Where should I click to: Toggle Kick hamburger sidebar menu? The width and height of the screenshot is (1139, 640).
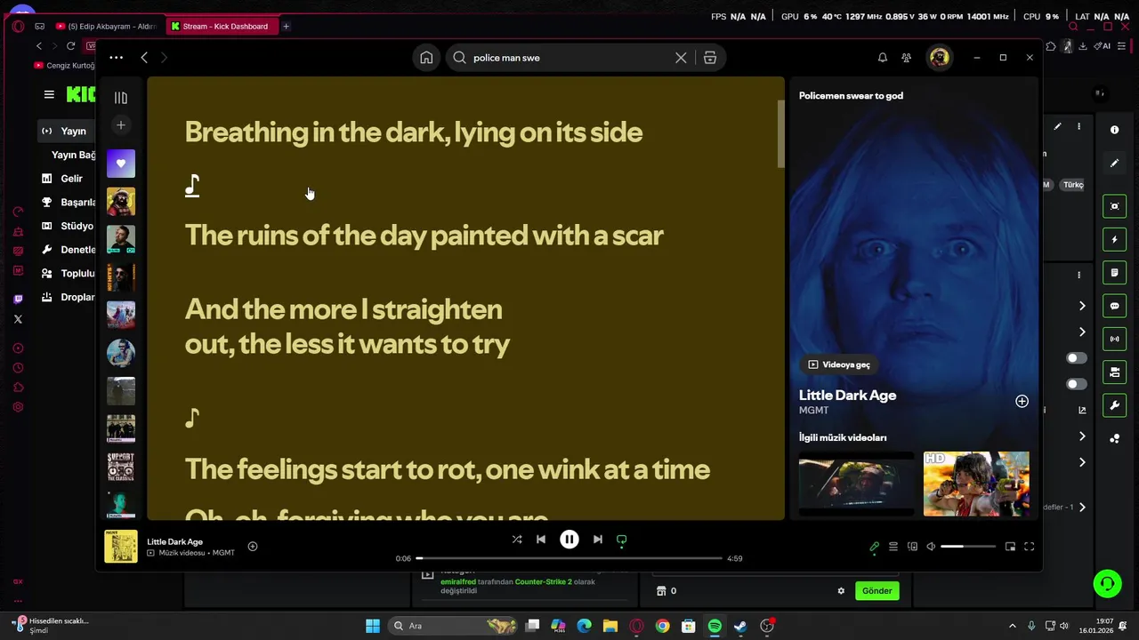(x=49, y=94)
